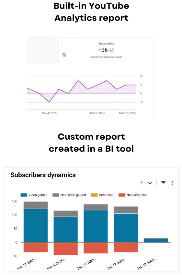This screenshot has height=275, width=182.
Task: Click the Feb 24, 2025 bar axis label
Action: (x=86, y=264)
